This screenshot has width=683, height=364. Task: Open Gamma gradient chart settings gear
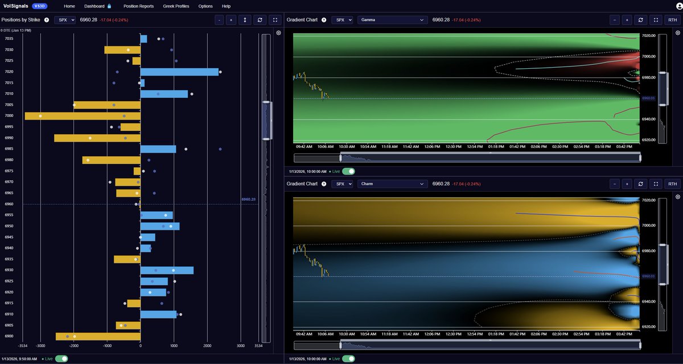click(677, 32)
